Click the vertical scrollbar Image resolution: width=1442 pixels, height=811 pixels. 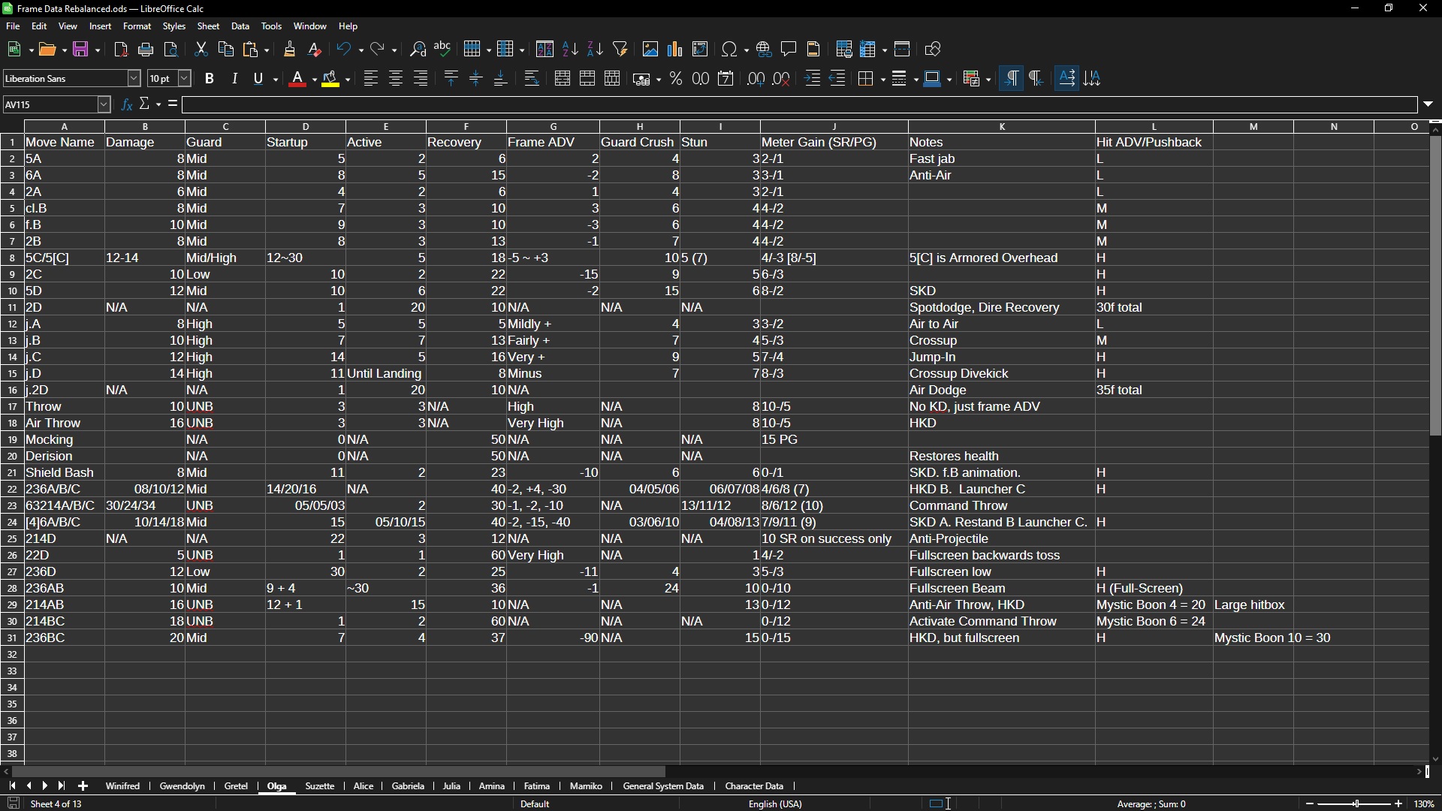point(1435,285)
